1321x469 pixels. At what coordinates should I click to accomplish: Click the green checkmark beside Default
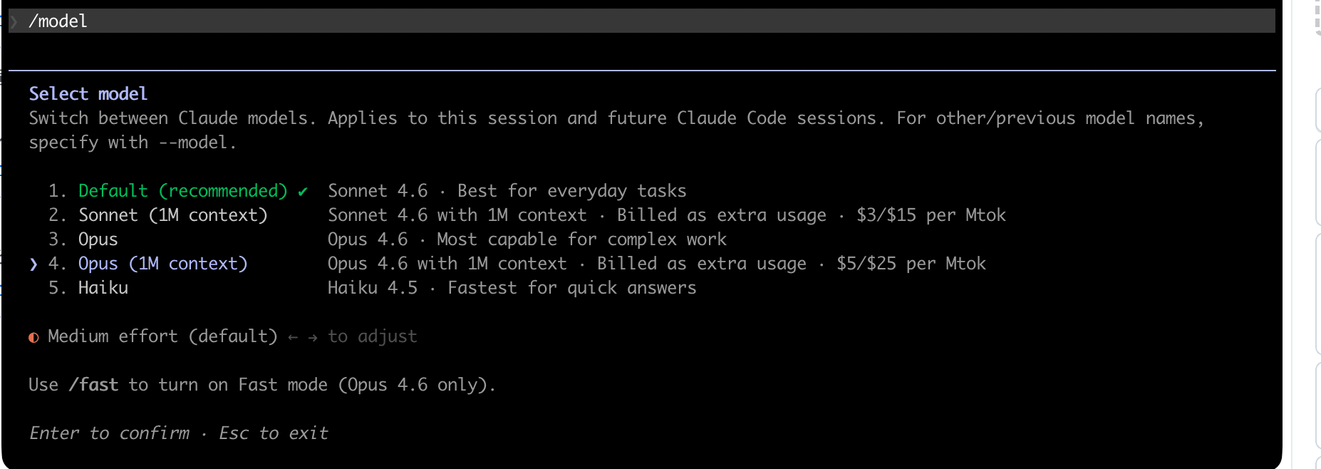pos(303,191)
